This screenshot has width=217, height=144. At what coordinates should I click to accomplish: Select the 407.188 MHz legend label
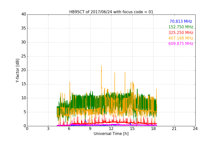181,38
